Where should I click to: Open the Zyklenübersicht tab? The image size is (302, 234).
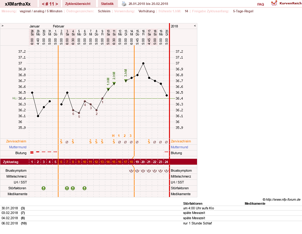point(78,4)
